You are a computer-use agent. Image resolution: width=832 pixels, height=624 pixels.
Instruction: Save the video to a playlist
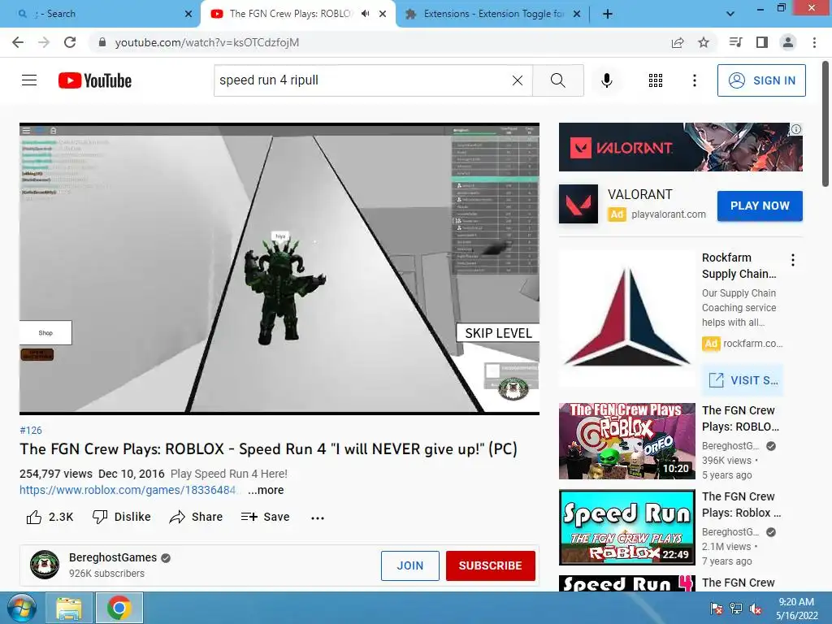click(x=265, y=517)
